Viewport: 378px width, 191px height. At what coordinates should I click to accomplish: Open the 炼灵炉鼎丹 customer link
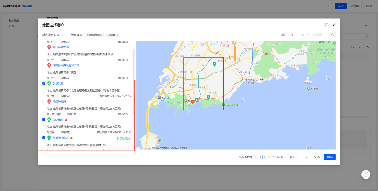coord(59,101)
